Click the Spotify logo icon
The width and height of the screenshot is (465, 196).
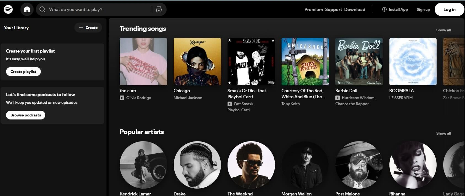pyautogui.click(x=8, y=9)
